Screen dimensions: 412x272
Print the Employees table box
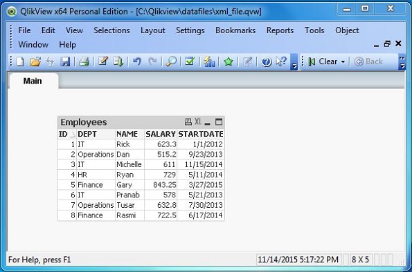pyautogui.click(x=188, y=122)
